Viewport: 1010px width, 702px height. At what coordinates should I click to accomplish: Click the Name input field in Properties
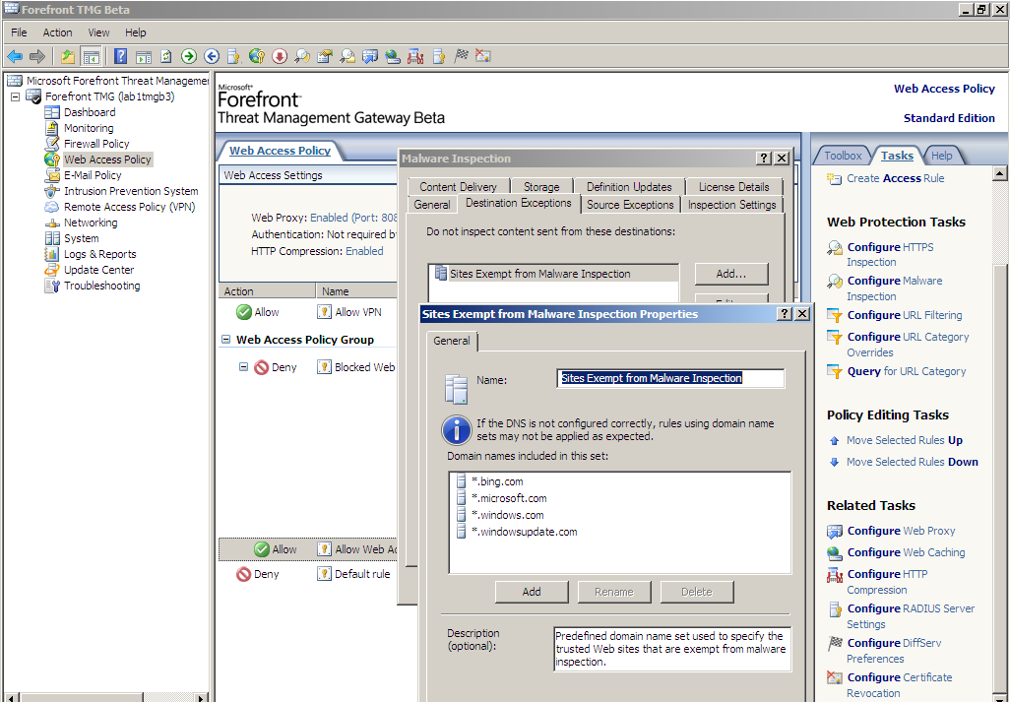click(670, 379)
